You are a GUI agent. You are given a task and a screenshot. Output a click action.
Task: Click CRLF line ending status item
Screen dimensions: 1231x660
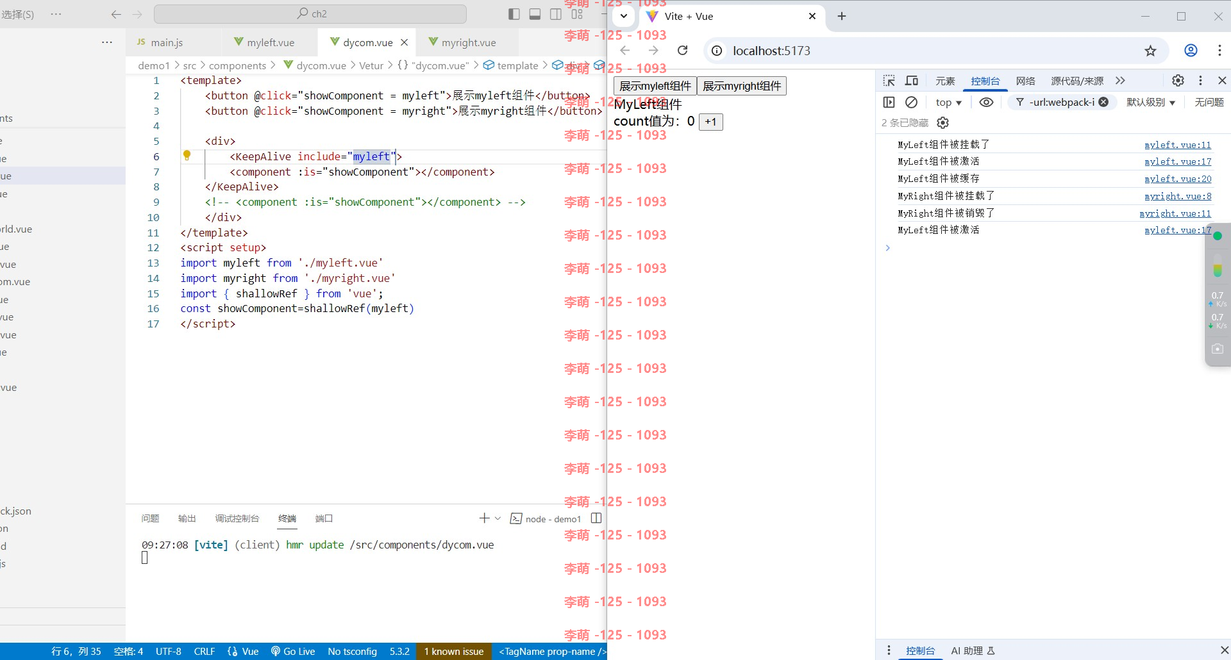click(205, 651)
